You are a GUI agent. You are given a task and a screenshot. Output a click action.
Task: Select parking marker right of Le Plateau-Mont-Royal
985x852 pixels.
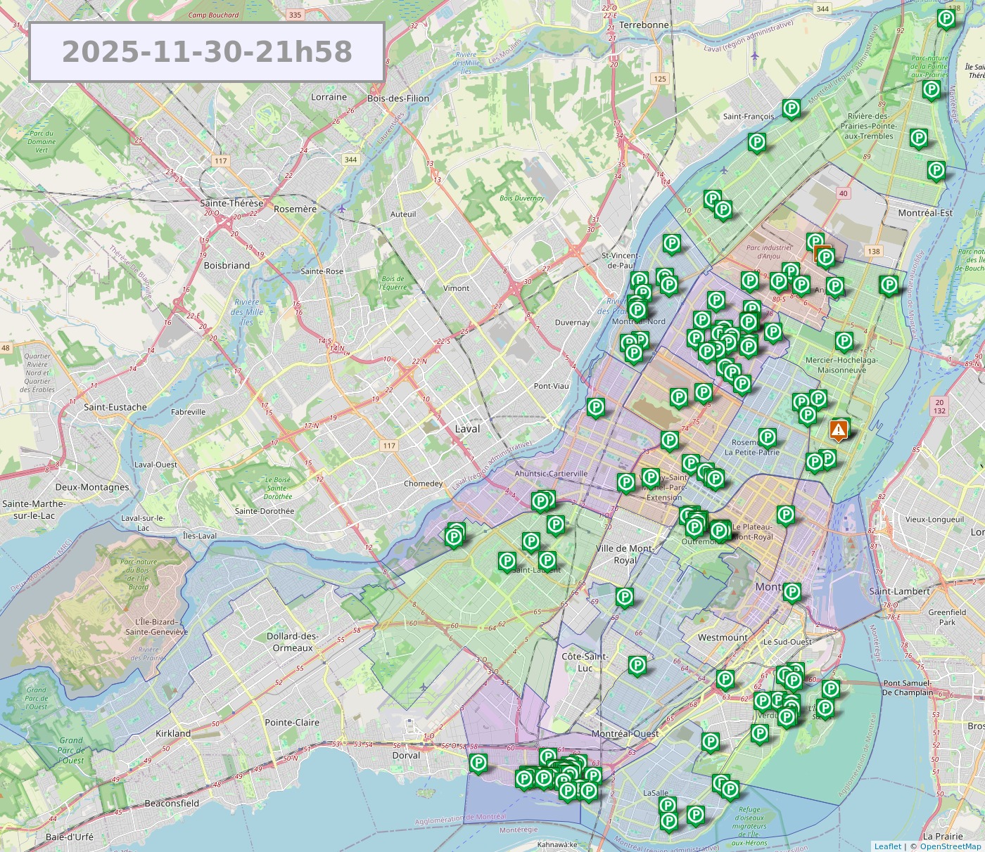pyautogui.click(x=786, y=515)
